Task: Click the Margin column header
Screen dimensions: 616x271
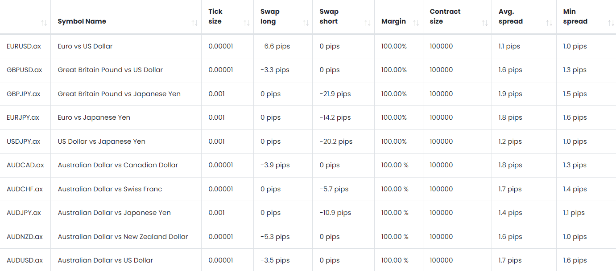Action: (x=393, y=21)
